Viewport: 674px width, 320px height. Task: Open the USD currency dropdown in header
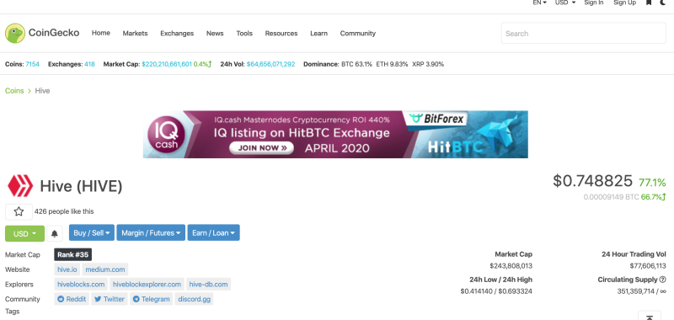pos(565,3)
